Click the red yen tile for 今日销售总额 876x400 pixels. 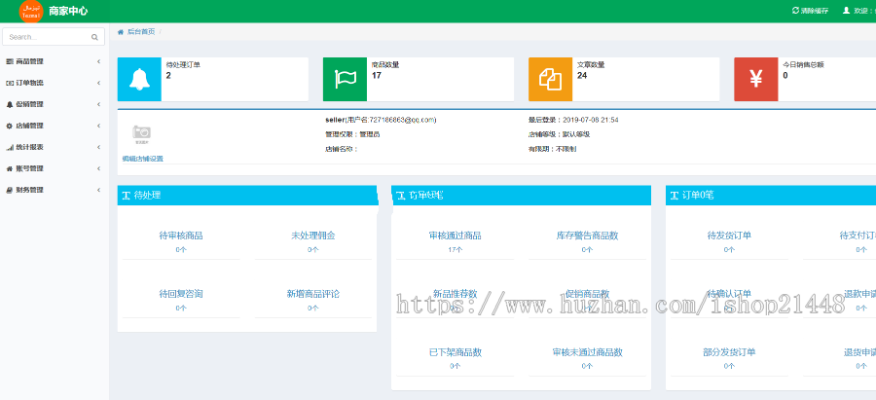756,80
